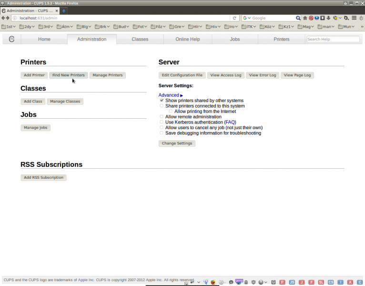Screen dimensions: 365x286
Task: Click the red 'F' status bar icon
Action: tap(311, 282)
